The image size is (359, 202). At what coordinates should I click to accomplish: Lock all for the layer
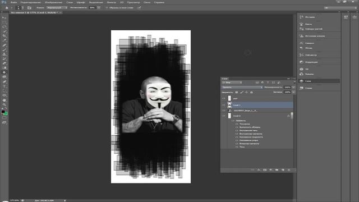coord(251,92)
